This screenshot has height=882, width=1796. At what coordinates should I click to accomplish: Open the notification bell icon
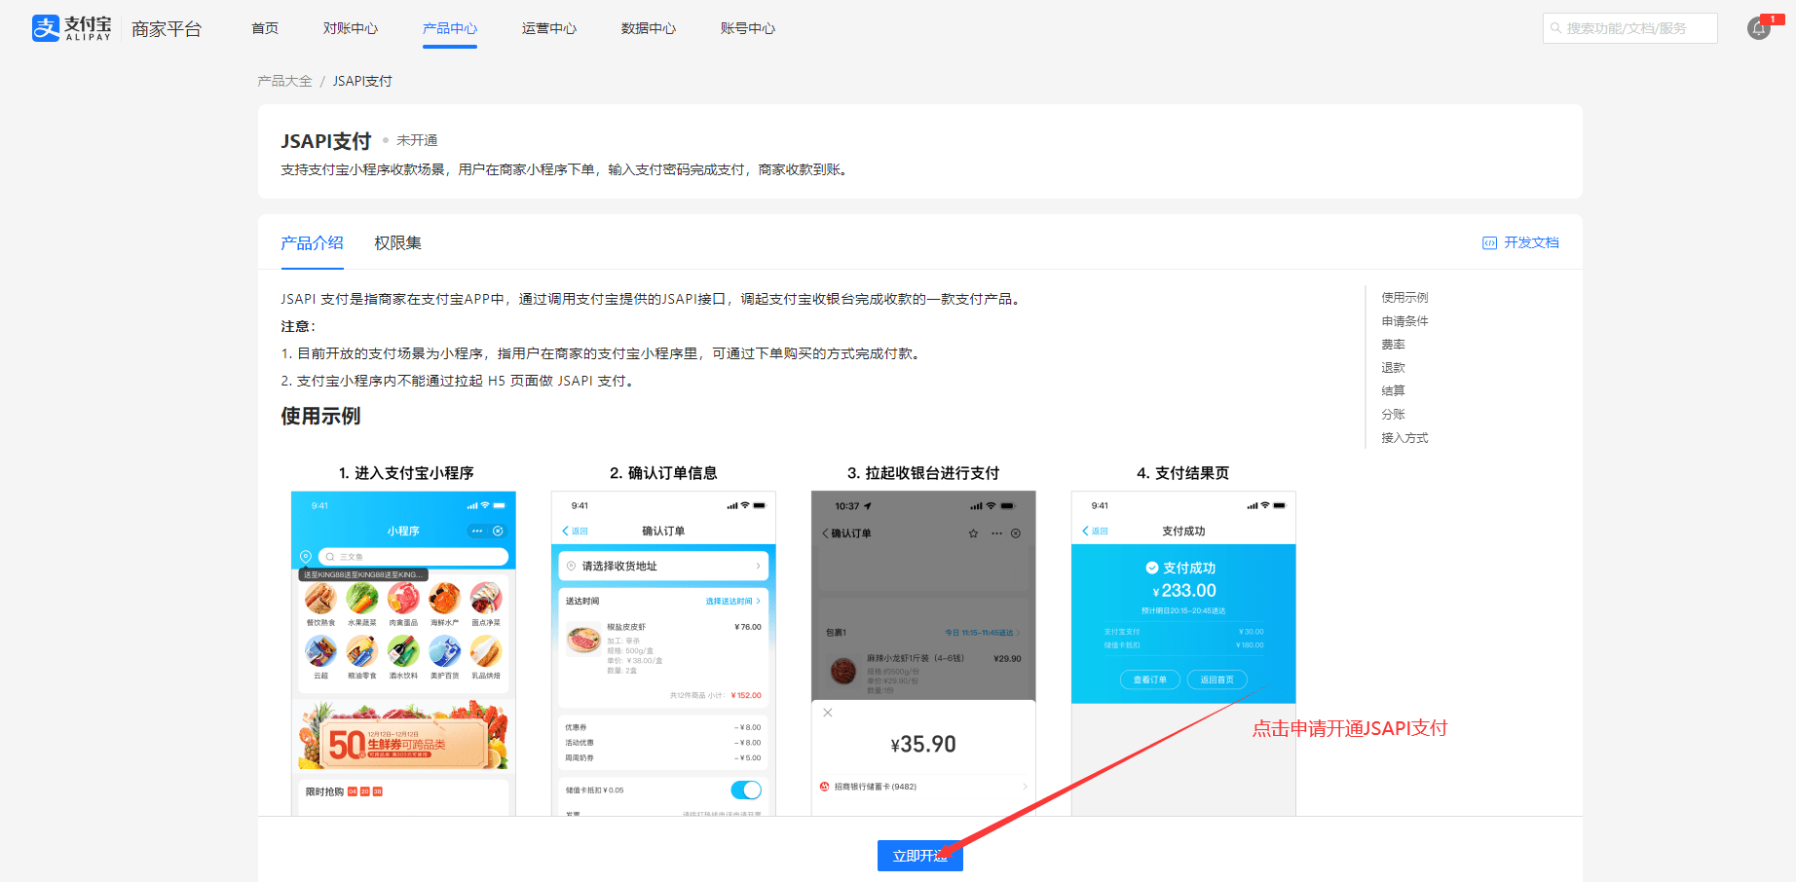pos(1758,28)
